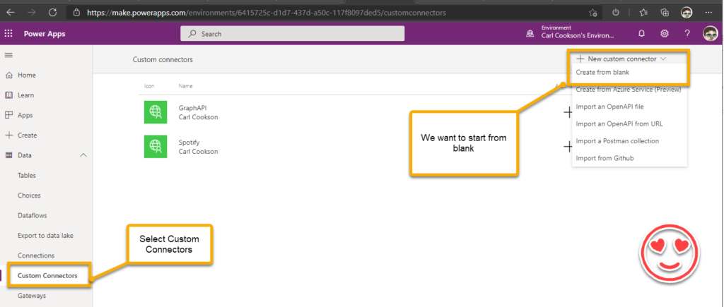This screenshot has height=307, width=724.
Task: Open Export to data lake
Action: (x=45, y=236)
